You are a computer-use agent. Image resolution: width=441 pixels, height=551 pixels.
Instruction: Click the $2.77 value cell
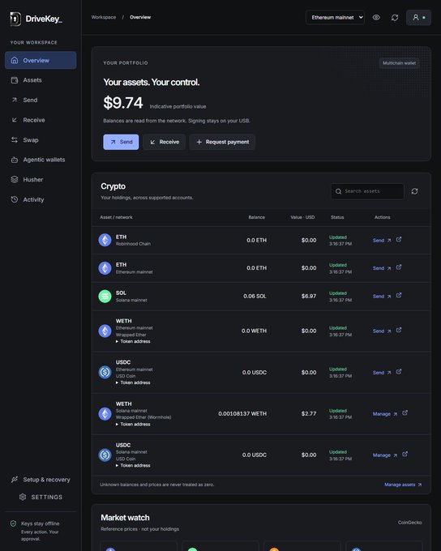click(309, 413)
